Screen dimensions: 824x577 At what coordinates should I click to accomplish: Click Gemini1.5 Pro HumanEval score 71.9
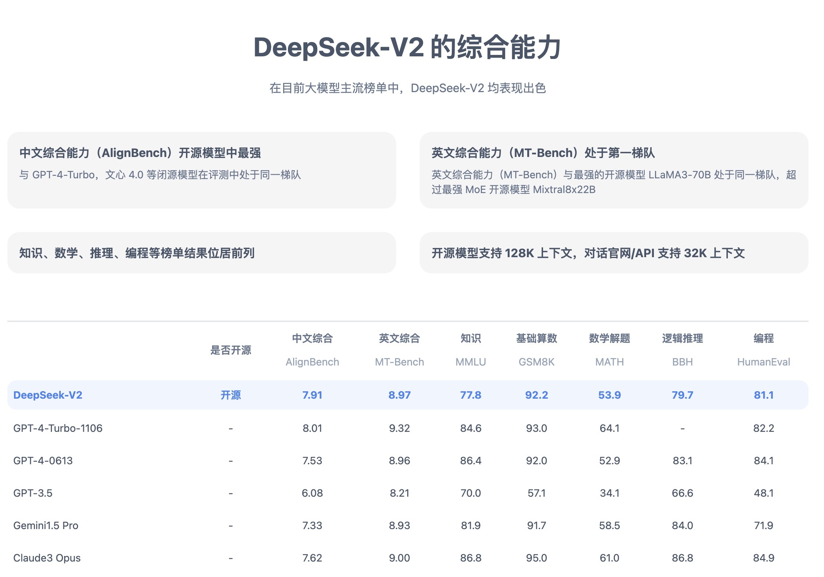point(764,525)
